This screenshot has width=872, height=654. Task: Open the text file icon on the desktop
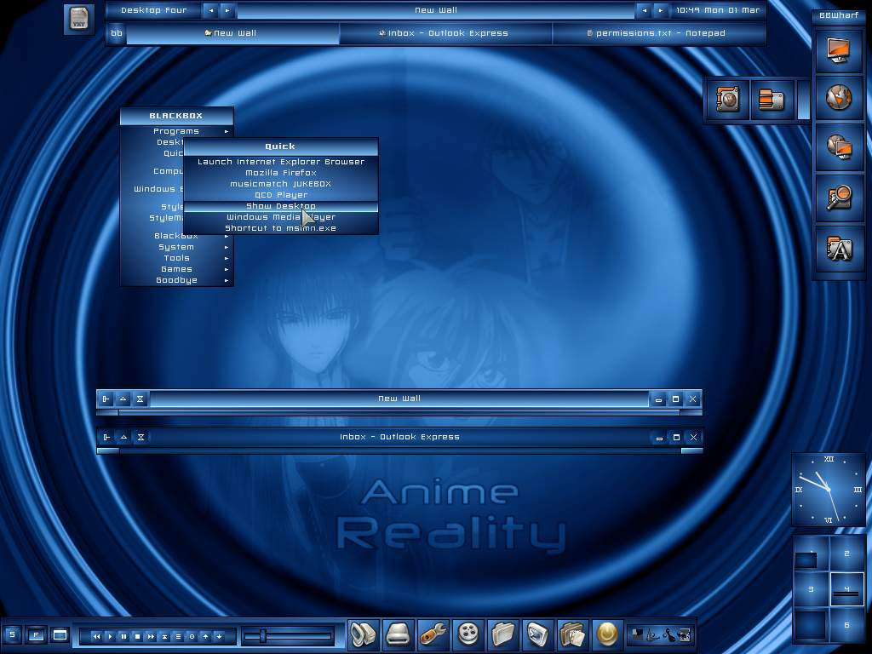(79, 18)
